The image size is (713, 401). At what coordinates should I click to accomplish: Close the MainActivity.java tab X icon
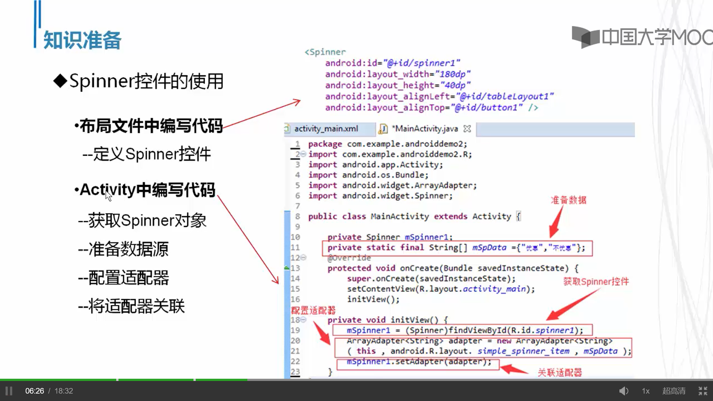pyautogui.click(x=467, y=129)
